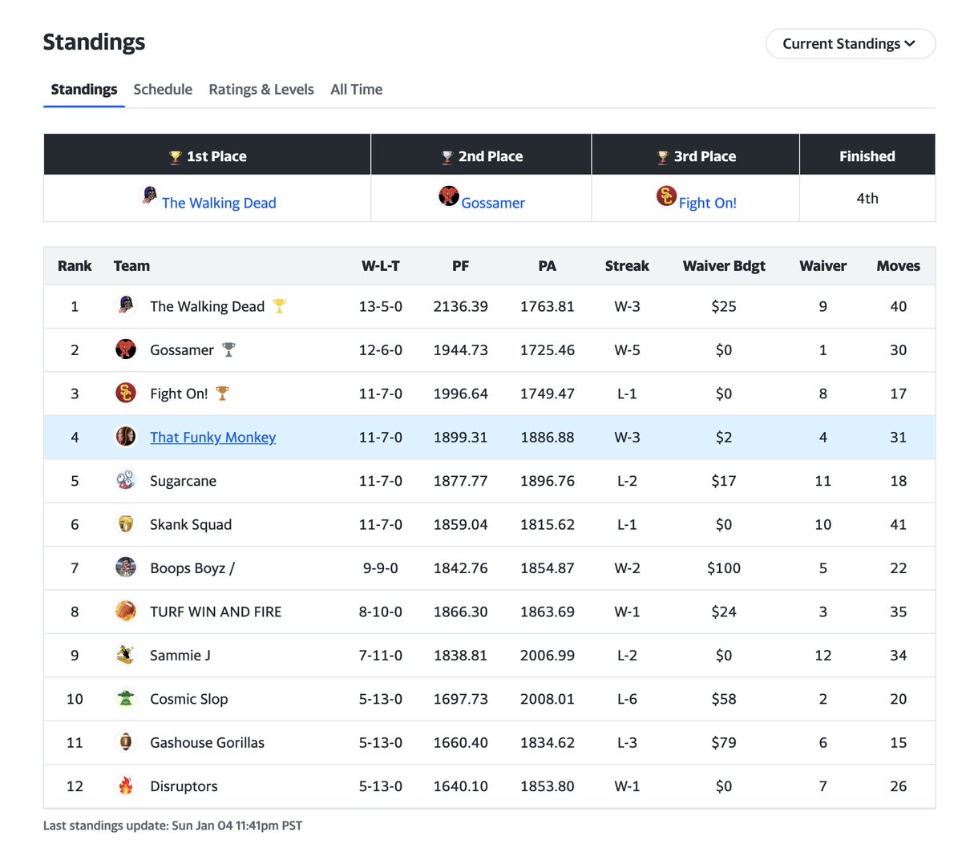Image resolution: width=962 pixels, height=844 pixels.
Task: Click the Last standings update timestamp
Action: tap(172, 826)
